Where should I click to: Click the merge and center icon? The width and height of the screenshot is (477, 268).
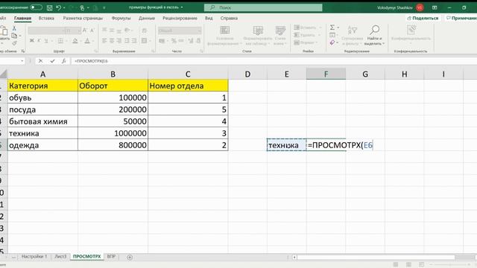point(144,41)
